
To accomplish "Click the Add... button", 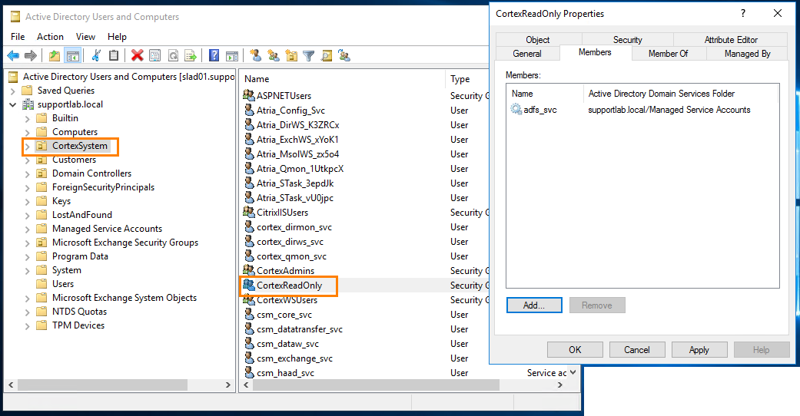I will point(534,305).
